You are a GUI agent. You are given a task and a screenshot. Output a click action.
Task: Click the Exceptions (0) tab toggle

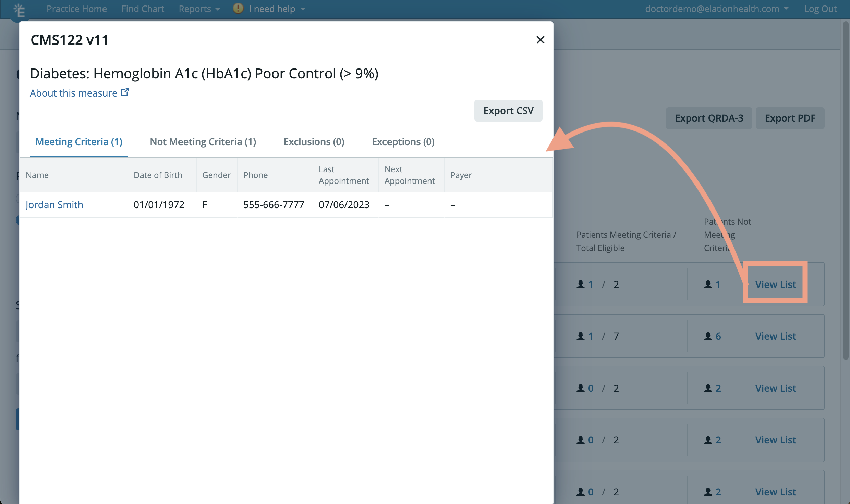[x=403, y=141]
